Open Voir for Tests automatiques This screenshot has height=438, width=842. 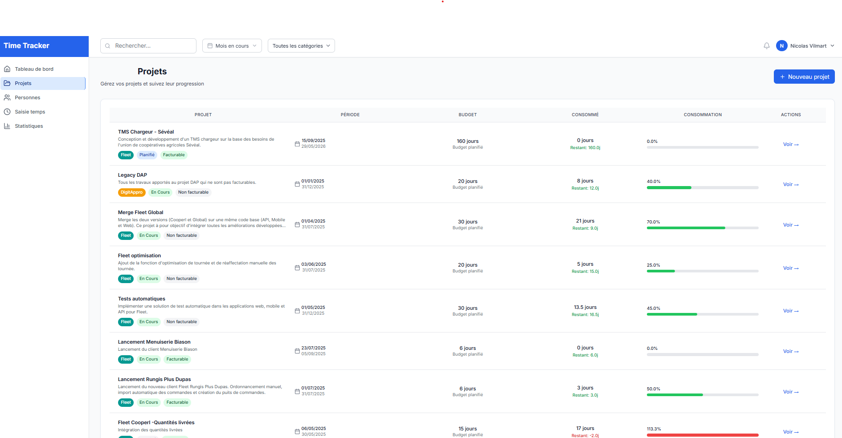click(x=790, y=311)
